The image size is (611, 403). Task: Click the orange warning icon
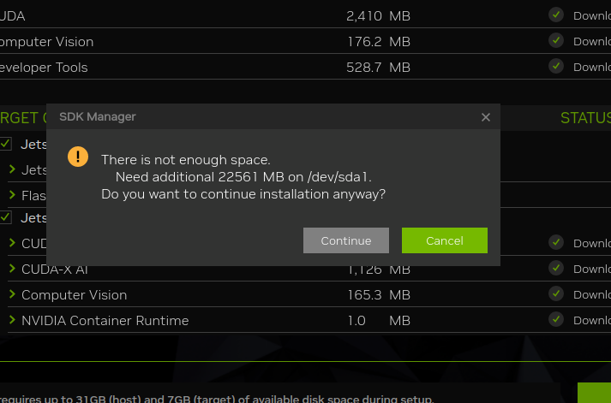pyautogui.click(x=78, y=157)
